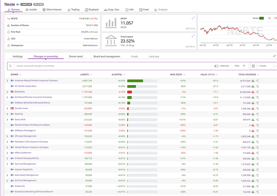Open holdings bar chart for Ilmarinen row

[253, 81]
